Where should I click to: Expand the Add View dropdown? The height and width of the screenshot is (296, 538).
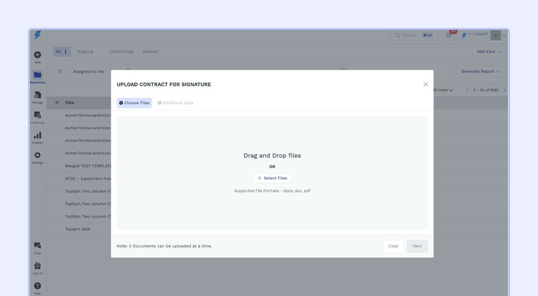pyautogui.click(x=489, y=52)
